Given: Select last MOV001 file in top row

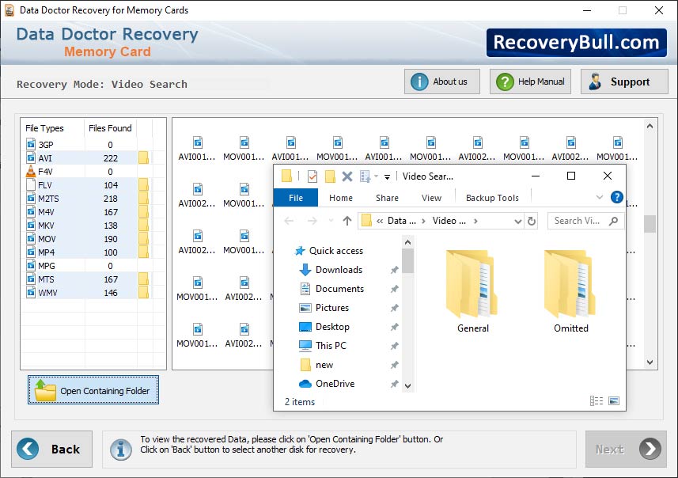Looking at the screenshot, I should click(617, 149).
